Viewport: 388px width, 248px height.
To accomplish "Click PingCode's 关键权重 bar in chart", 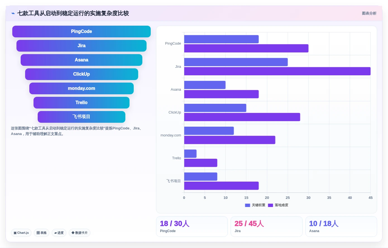I will (x=221, y=39).
